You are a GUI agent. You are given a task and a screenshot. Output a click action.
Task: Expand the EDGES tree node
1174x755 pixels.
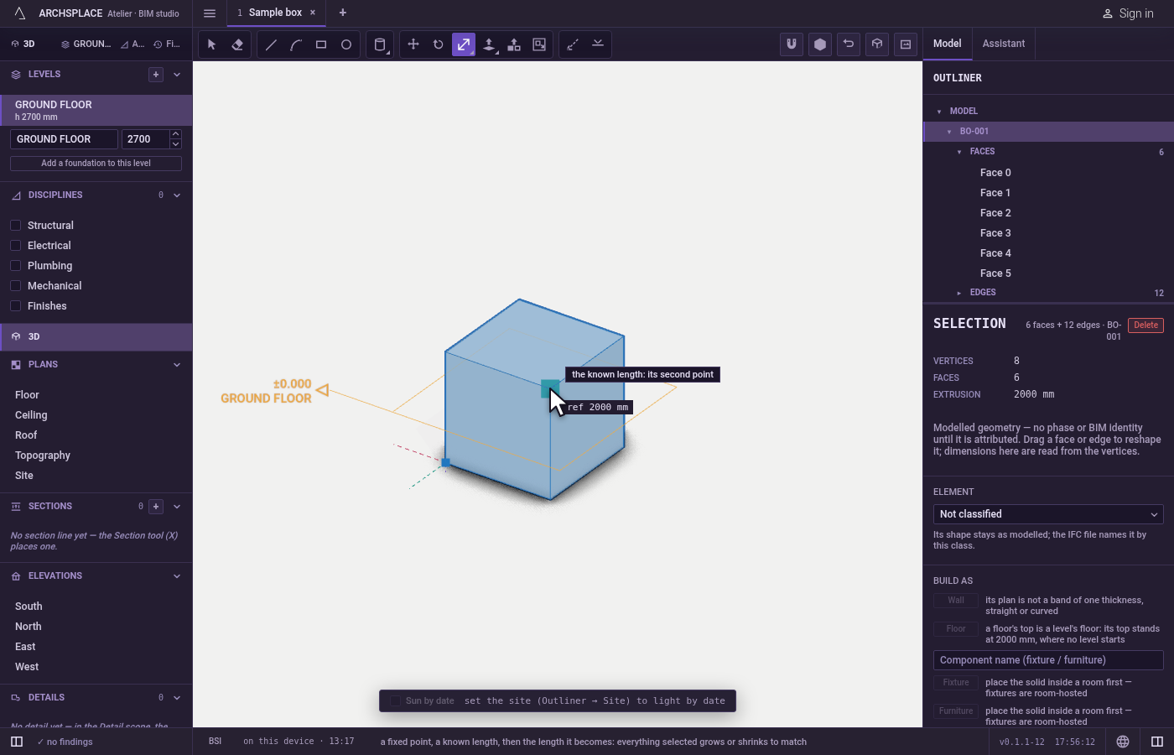pos(959,293)
